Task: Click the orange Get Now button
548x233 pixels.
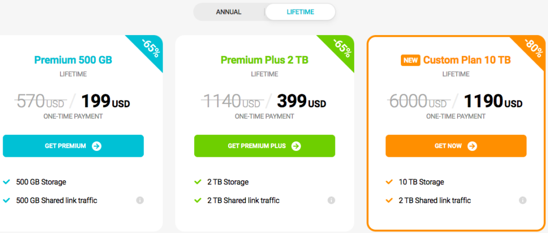Action: point(456,146)
